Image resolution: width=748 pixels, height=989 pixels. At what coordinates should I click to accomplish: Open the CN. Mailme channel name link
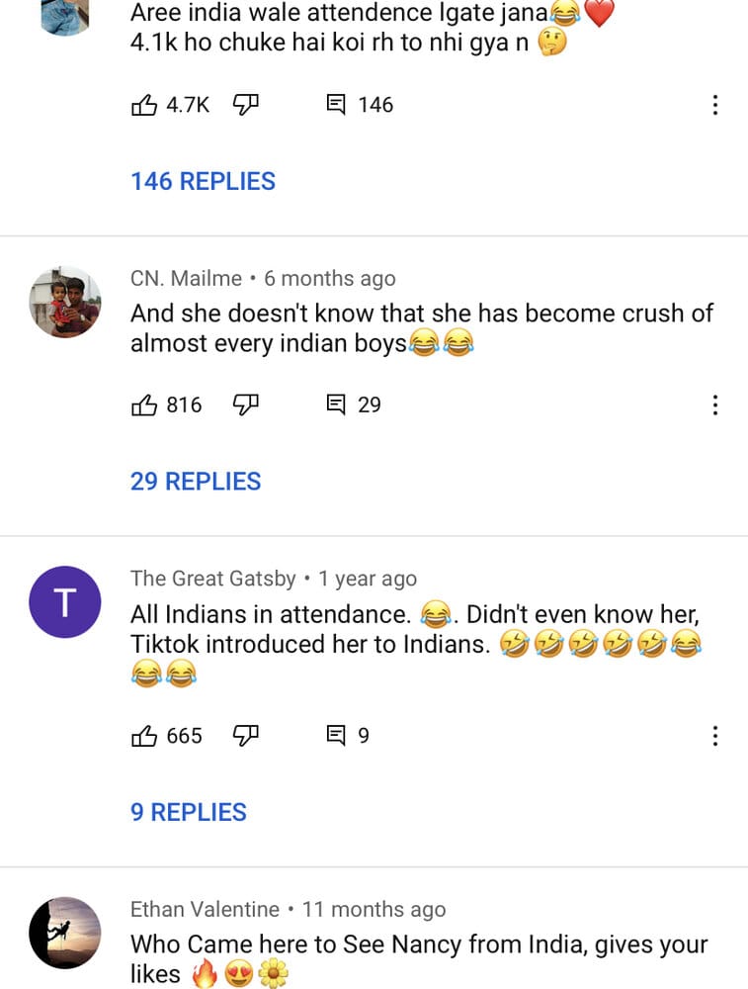pyautogui.click(x=186, y=278)
